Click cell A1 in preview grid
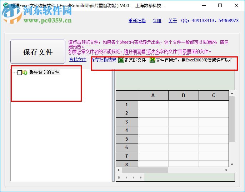This screenshot has height=192, width=245. tap(153, 105)
